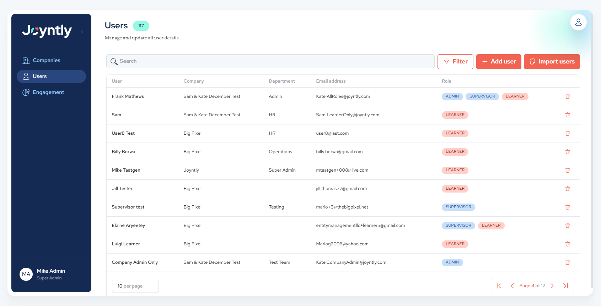601x306 pixels.
Task: Trash the Jill Tester user entry
Action: pyautogui.click(x=567, y=189)
